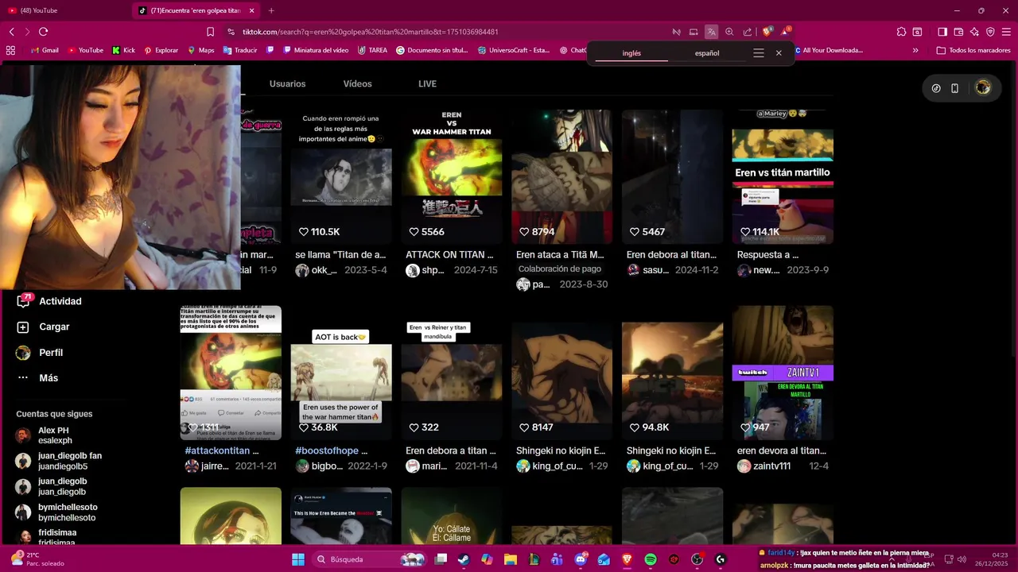Screen dimensions: 1018x572
Task: Open TikTok profile avatar menu
Action: [x=983, y=88]
